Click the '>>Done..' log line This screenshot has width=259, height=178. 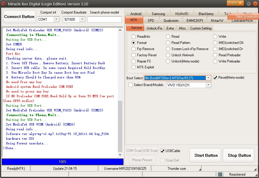(x=9, y=148)
